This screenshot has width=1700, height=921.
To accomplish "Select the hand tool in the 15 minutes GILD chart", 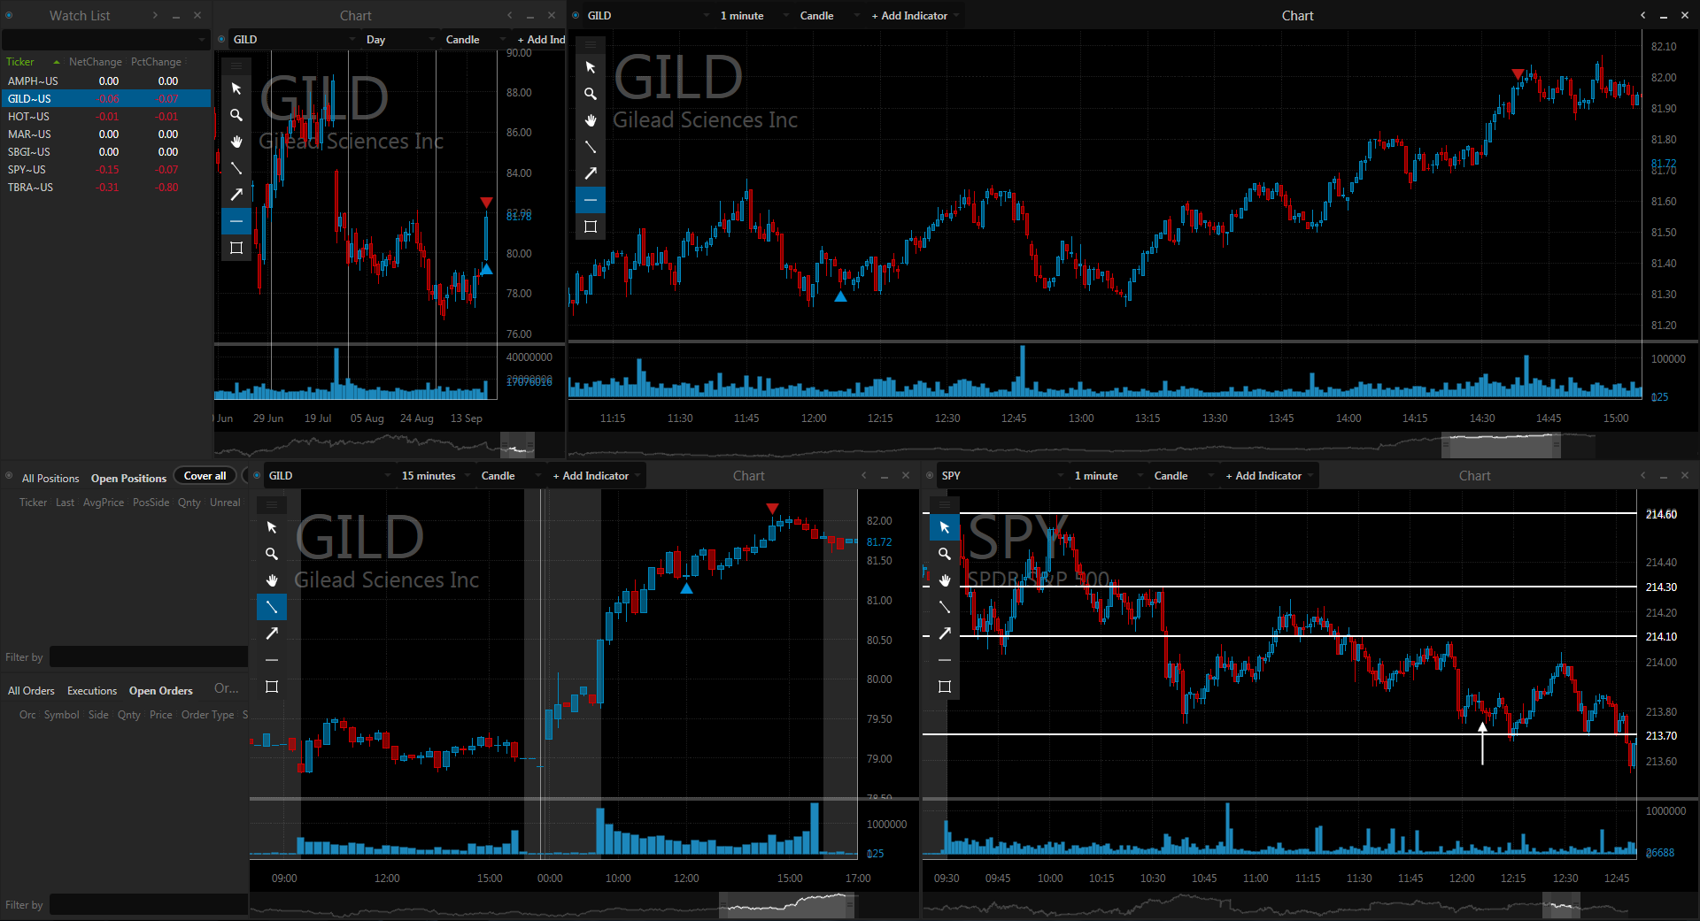I will point(272,580).
